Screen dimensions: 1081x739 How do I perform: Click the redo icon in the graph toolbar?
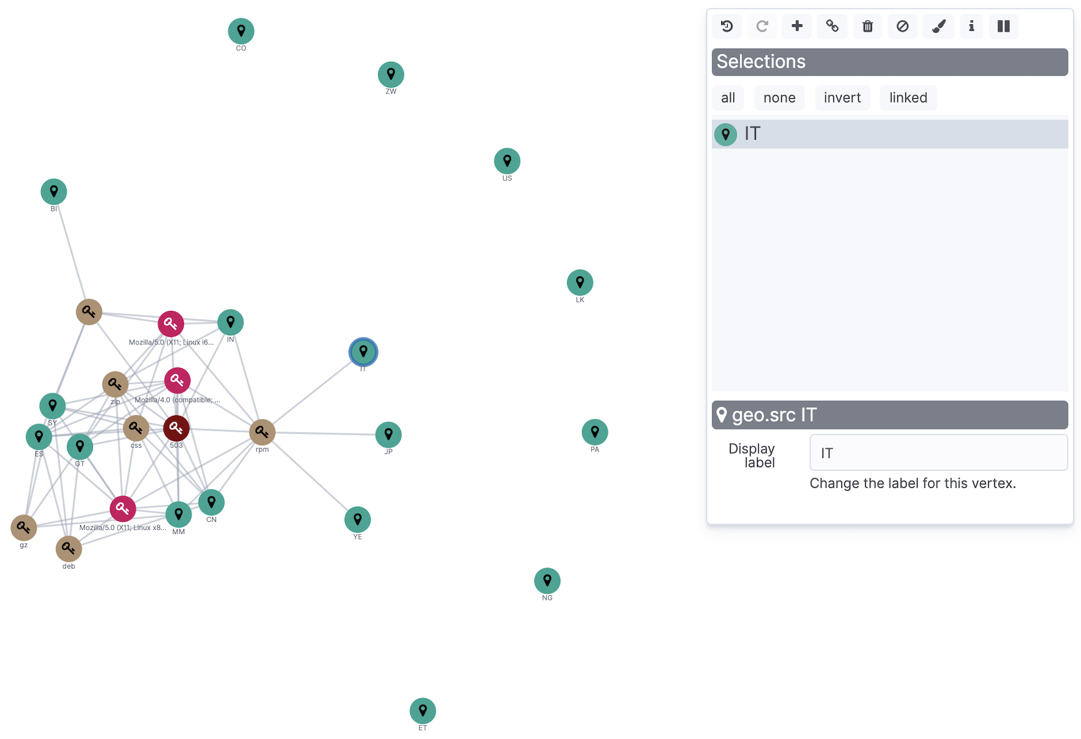coord(762,26)
